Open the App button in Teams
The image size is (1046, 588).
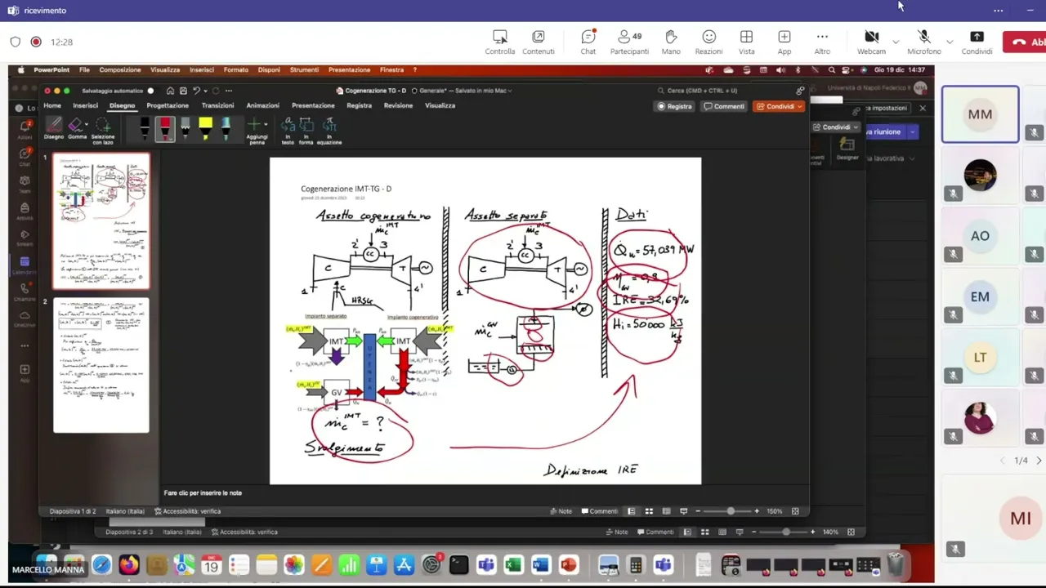click(784, 42)
